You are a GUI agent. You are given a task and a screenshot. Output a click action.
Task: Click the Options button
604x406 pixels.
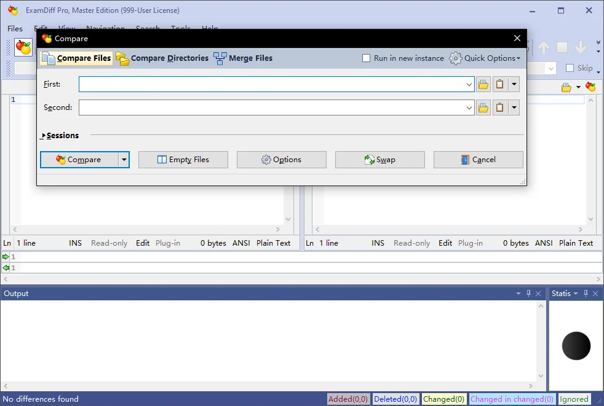pyautogui.click(x=281, y=160)
